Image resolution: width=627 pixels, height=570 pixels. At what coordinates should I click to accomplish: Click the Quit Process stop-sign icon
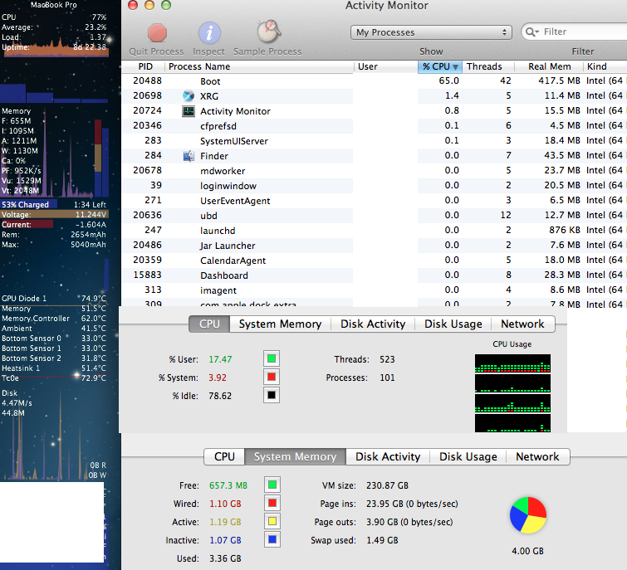[x=157, y=32]
